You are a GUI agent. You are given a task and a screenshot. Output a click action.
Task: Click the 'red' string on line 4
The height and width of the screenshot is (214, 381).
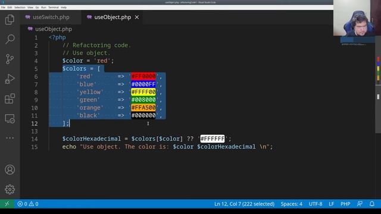click(x=102, y=61)
